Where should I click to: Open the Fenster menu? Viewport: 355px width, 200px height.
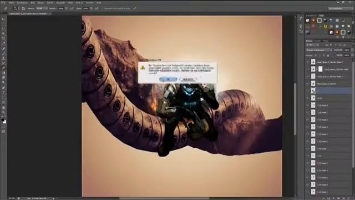(x=90, y=3)
